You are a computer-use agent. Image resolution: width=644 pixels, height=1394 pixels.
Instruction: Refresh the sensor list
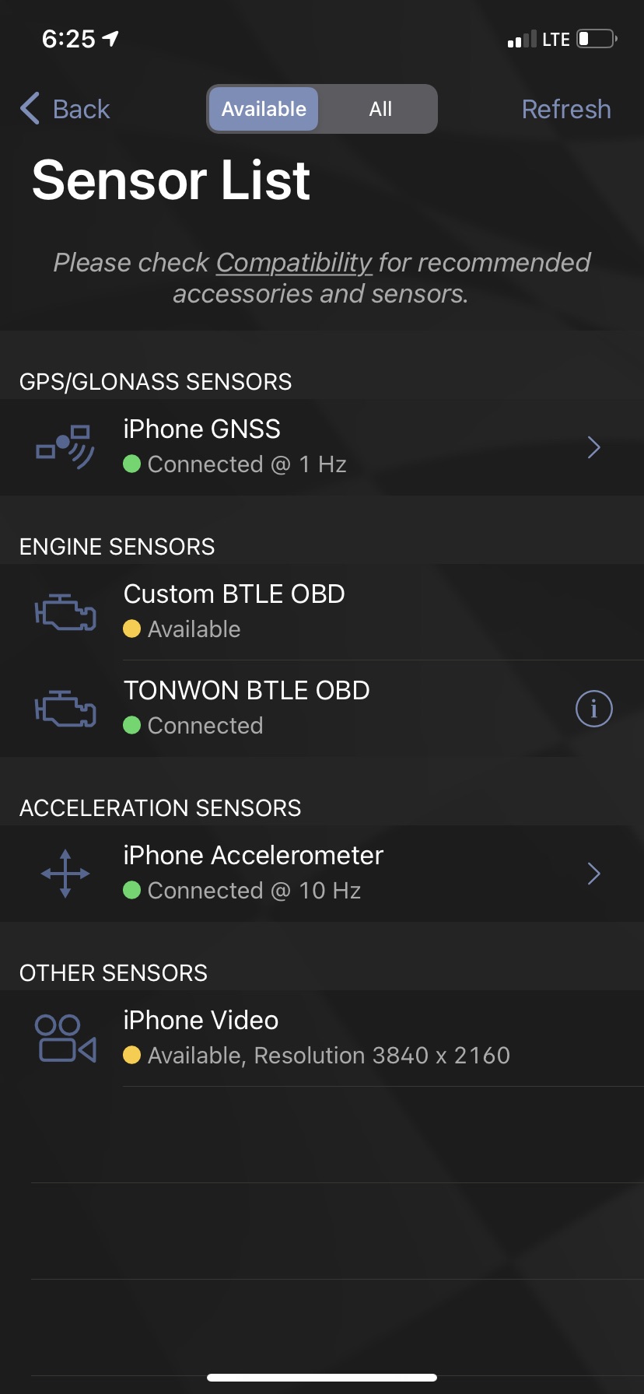pyautogui.click(x=566, y=109)
